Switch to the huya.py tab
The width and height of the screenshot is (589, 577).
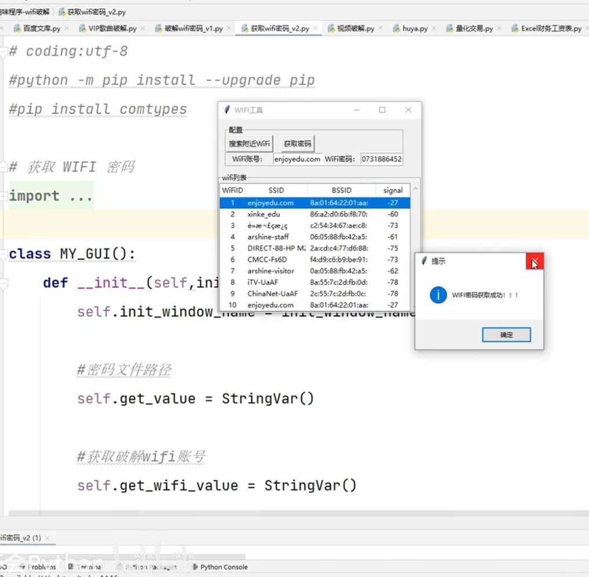415,28
